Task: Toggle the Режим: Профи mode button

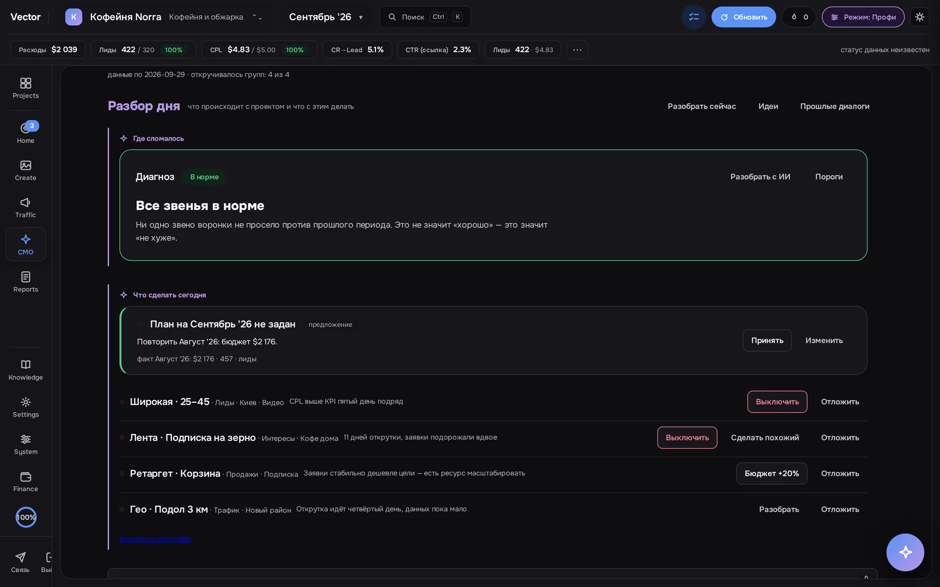Action: tap(863, 17)
